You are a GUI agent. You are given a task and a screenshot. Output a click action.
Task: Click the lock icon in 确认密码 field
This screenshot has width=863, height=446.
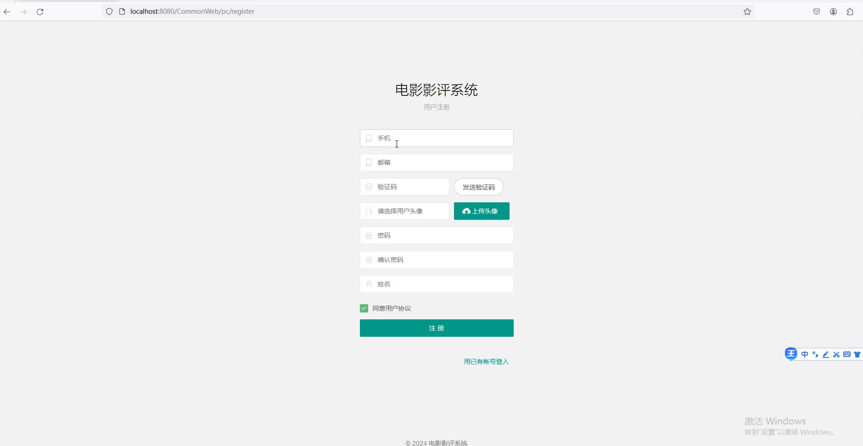[369, 260]
